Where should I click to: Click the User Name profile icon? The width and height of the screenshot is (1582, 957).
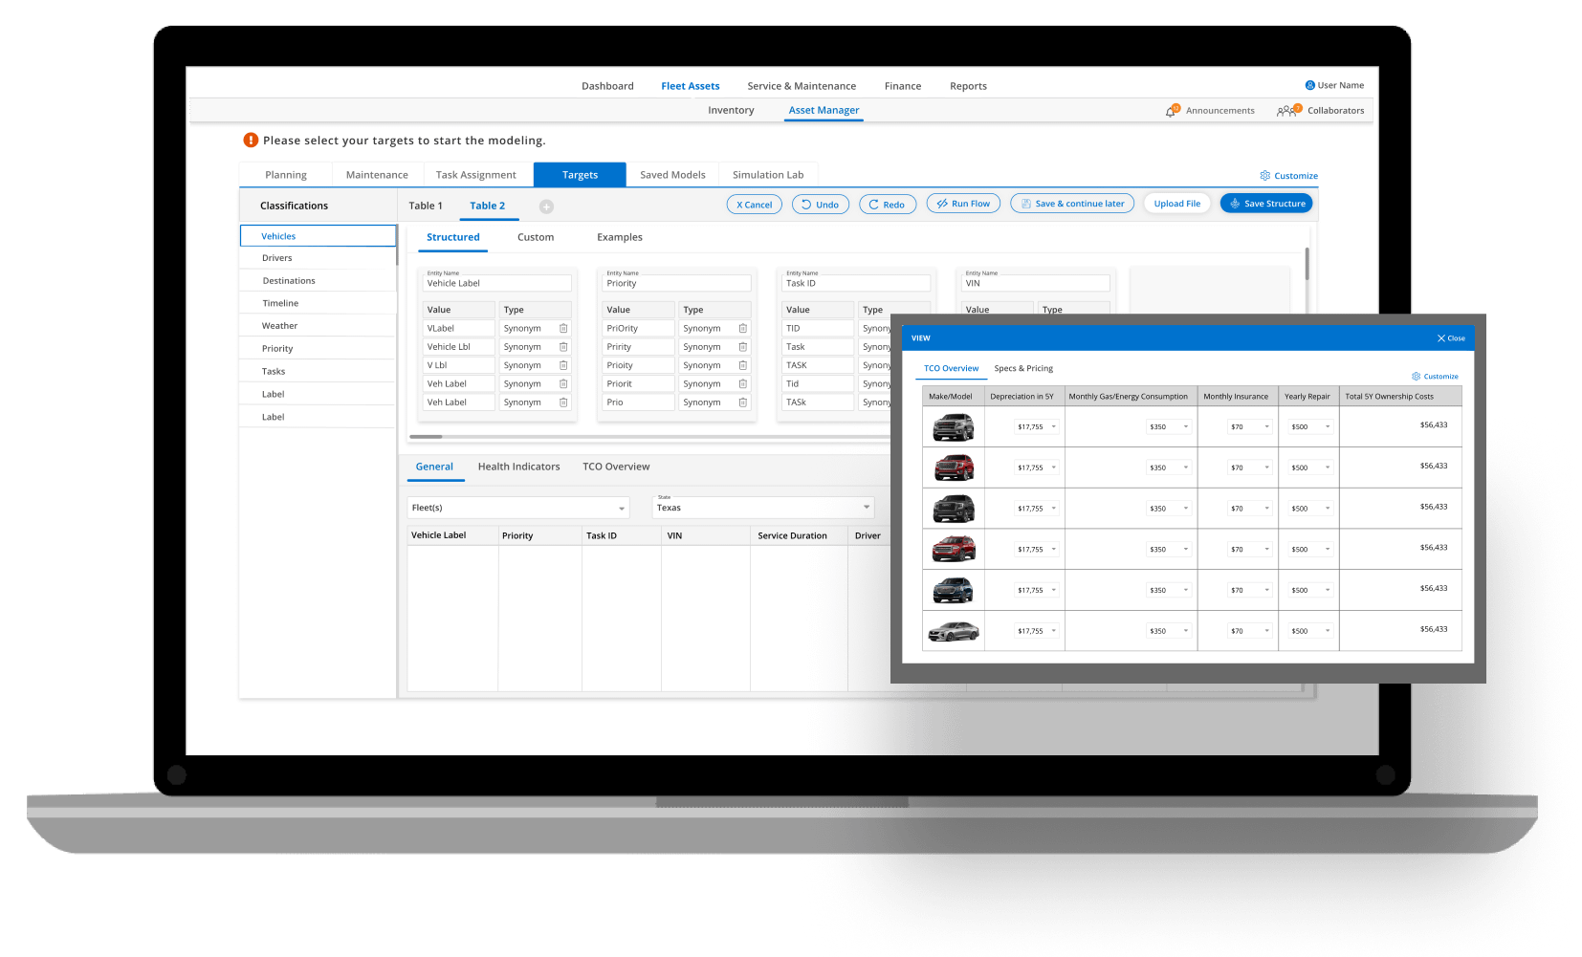click(1309, 85)
